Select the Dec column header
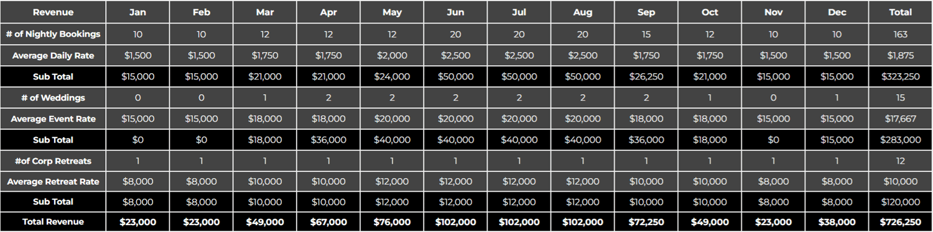Viewport: 933px width, 232px height. (x=837, y=12)
